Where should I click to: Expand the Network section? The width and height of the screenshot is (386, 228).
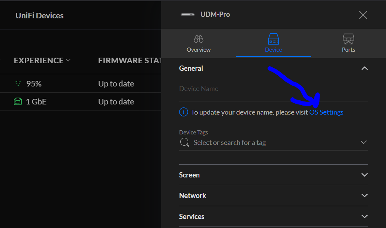pos(364,195)
